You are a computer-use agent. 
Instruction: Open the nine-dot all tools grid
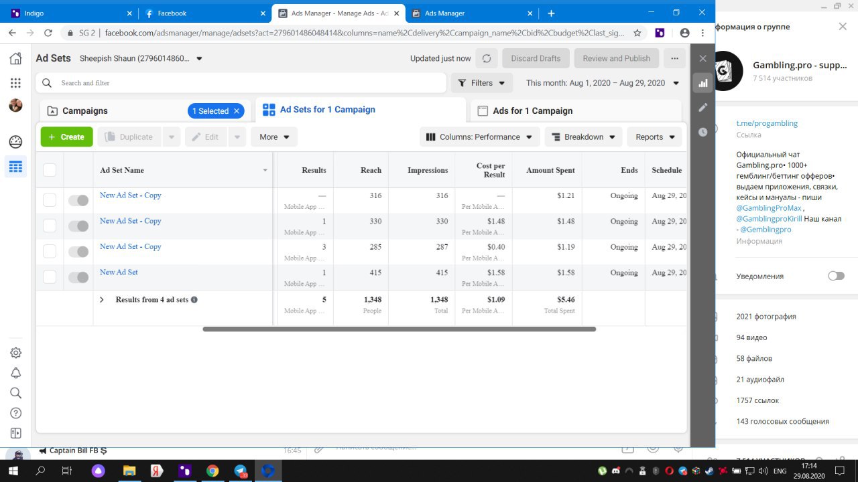click(x=15, y=83)
